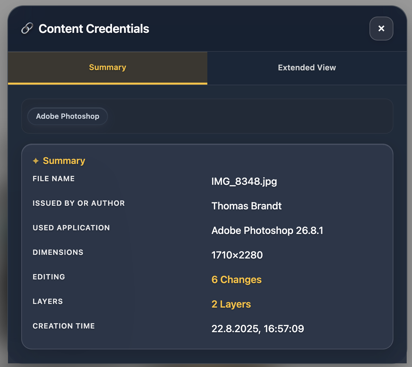This screenshot has height=367, width=412.
Task: Click the Content Credentials title text
Action: click(94, 29)
